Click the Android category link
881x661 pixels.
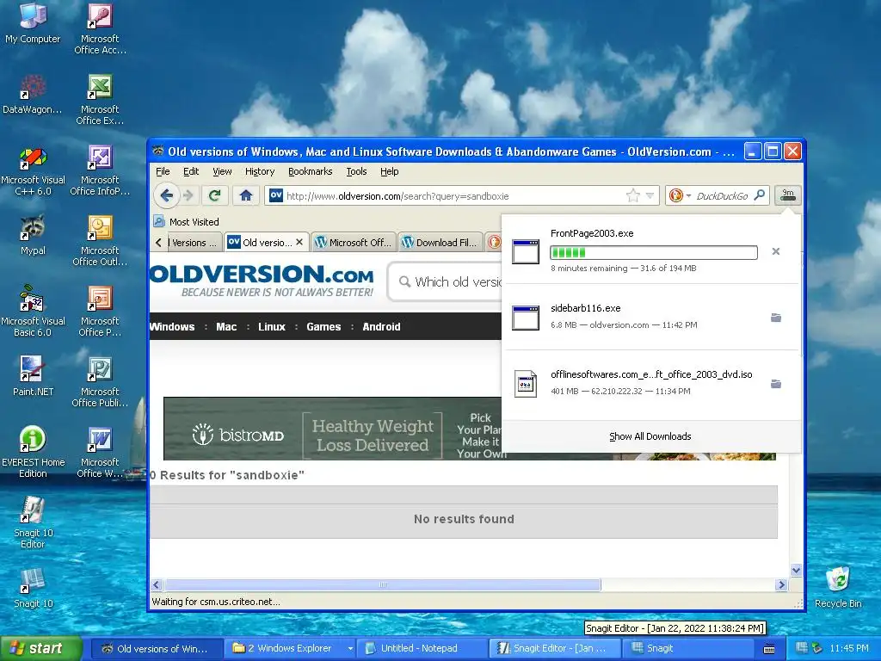[381, 326]
